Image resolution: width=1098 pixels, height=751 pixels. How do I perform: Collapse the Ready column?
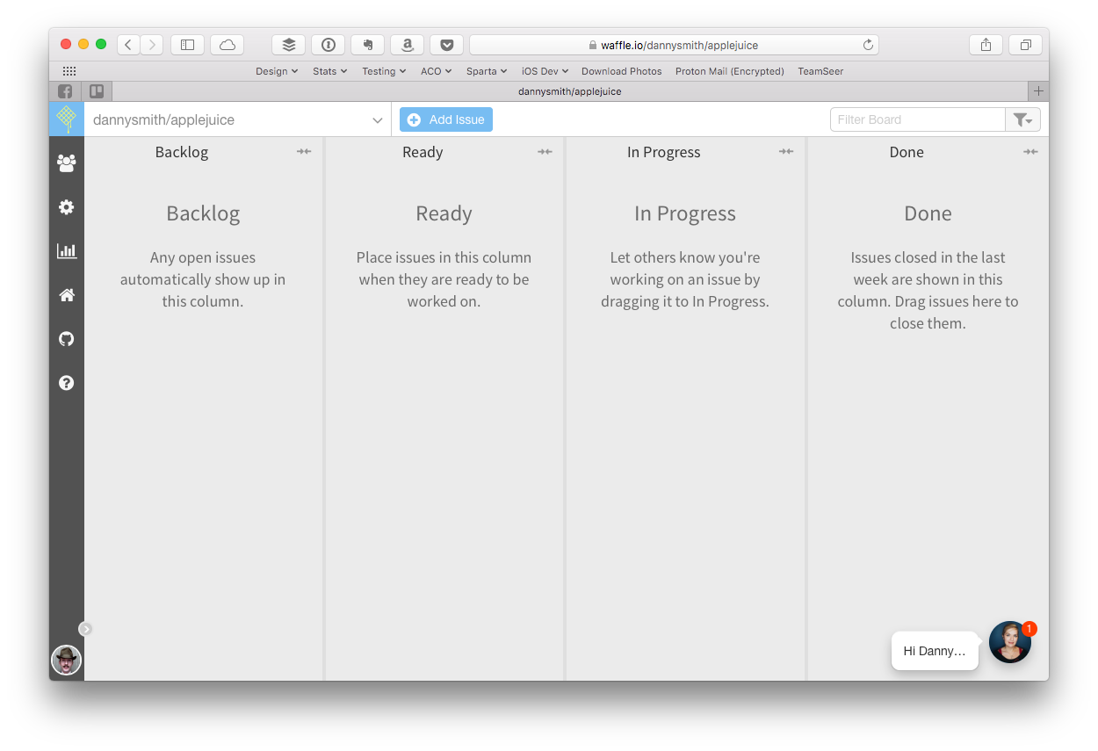(x=545, y=152)
